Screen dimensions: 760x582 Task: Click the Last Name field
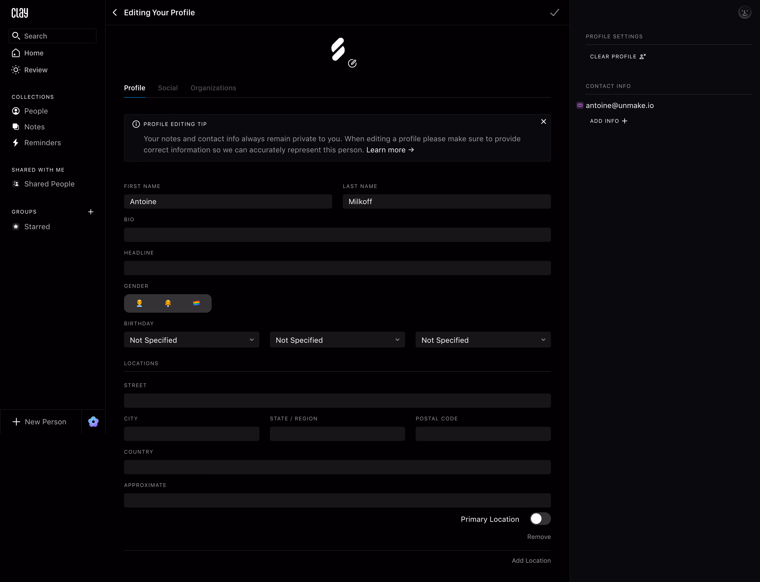447,202
